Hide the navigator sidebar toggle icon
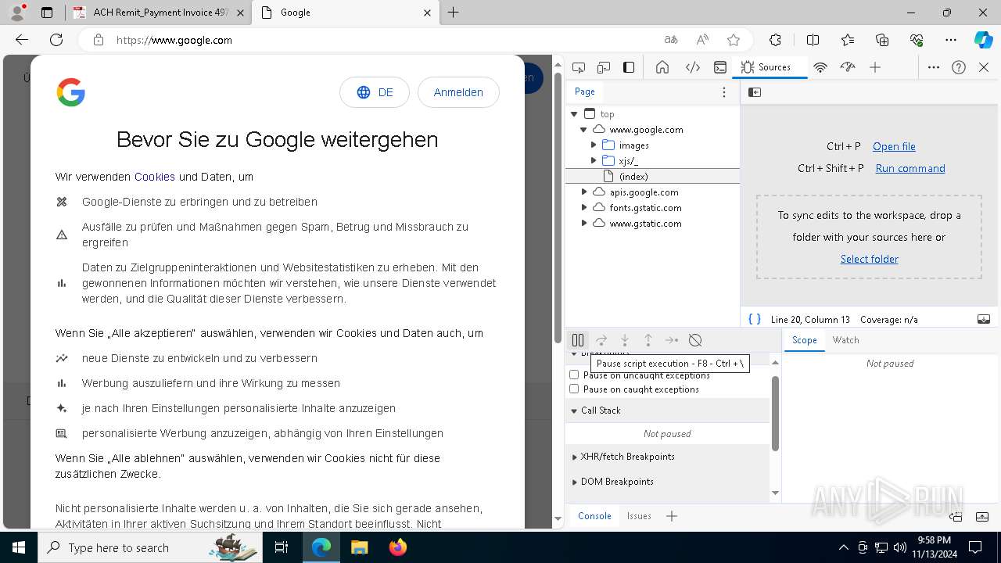Viewport: 1001px width, 563px height. [755, 92]
